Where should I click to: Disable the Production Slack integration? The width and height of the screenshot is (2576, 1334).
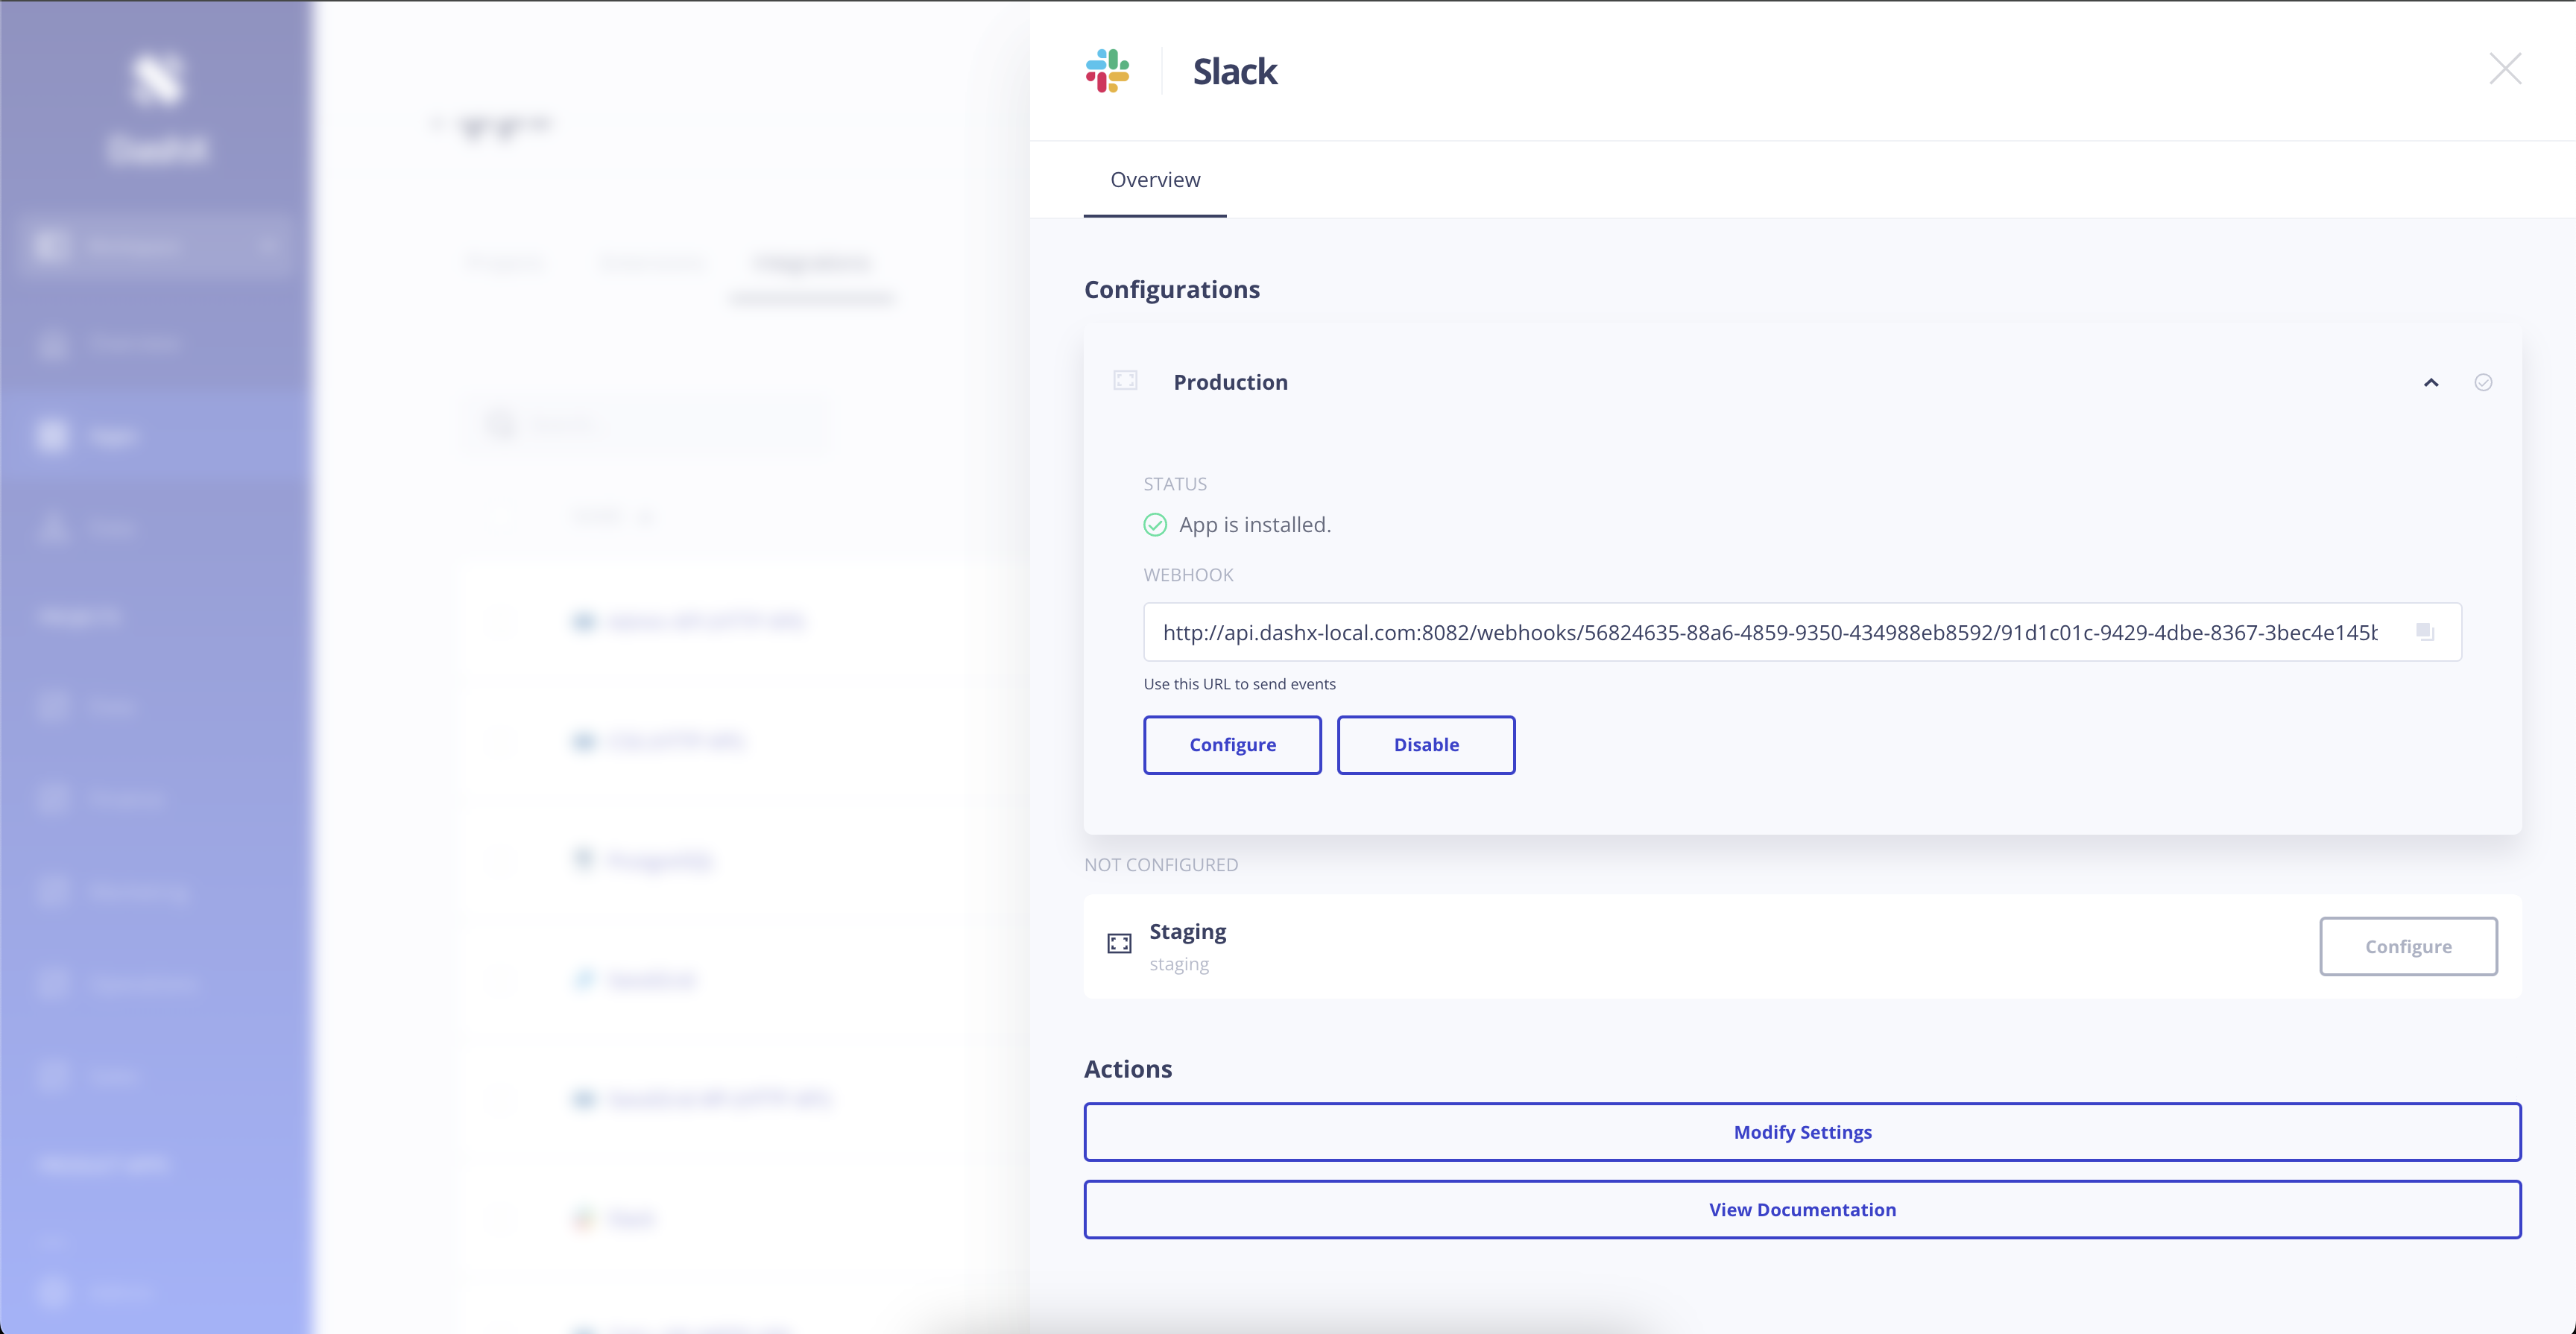pos(1426,745)
